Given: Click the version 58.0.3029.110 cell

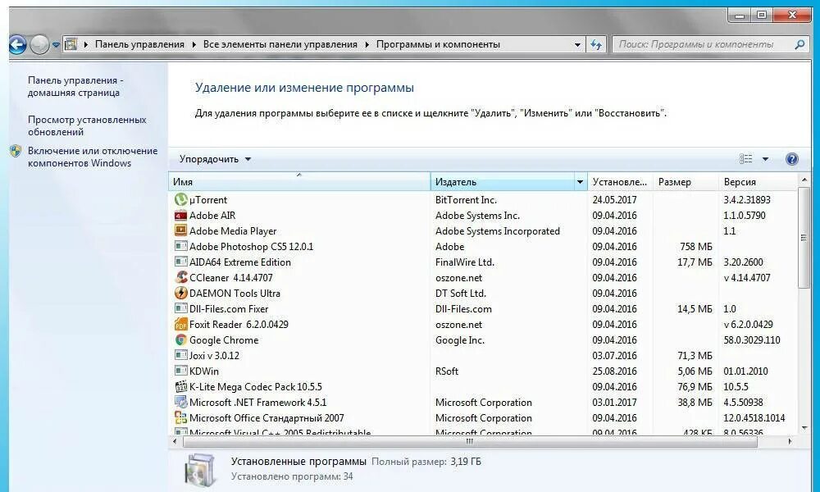Looking at the screenshot, I should (751, 339).
